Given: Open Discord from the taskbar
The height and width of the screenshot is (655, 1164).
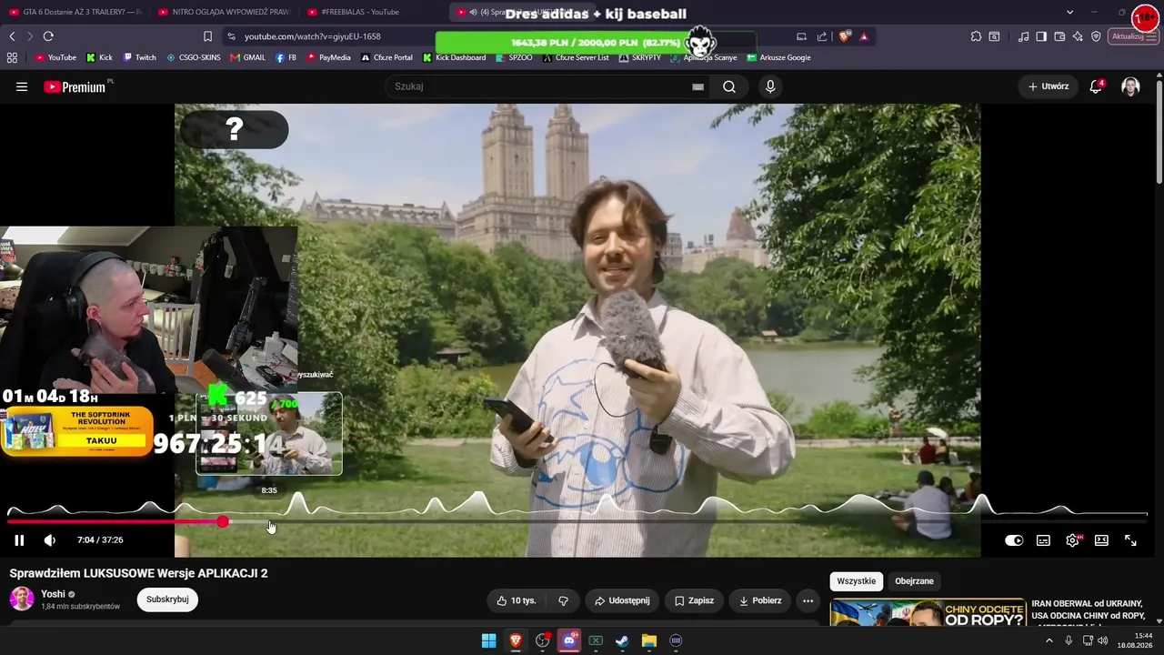Looking at the screenshot, I should pos(569,641).
